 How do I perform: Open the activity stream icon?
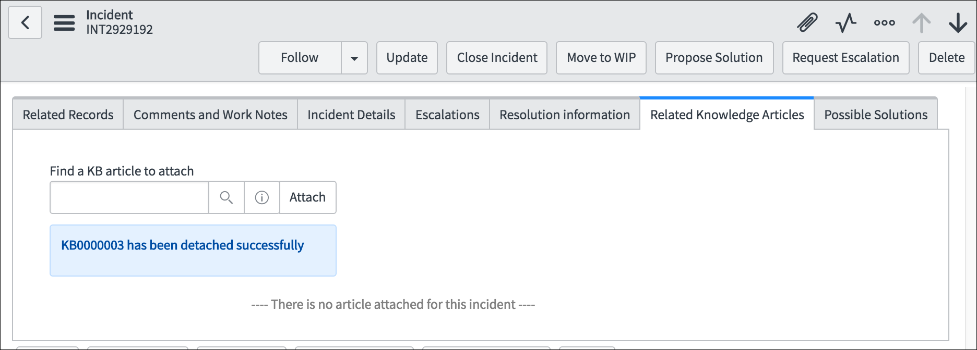(845, 22)
